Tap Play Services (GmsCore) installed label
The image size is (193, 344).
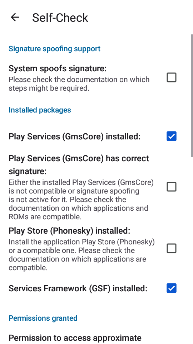(x=74, y=137)
